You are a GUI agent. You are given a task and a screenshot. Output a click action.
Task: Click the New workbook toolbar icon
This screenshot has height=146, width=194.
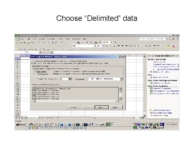pyautogui.click(x=17, y=42)
